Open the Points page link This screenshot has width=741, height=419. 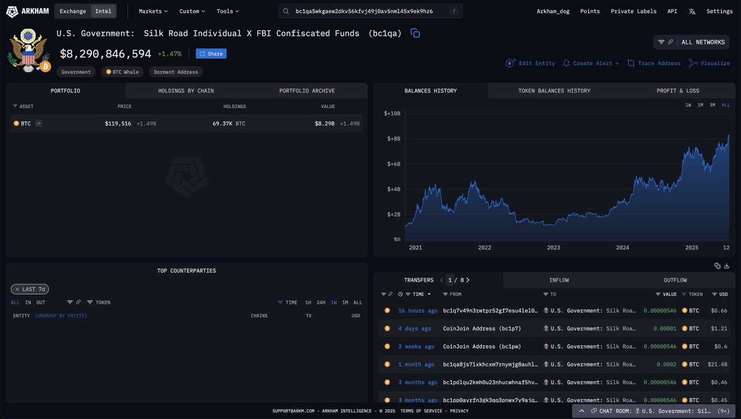[x=590, y=11]
